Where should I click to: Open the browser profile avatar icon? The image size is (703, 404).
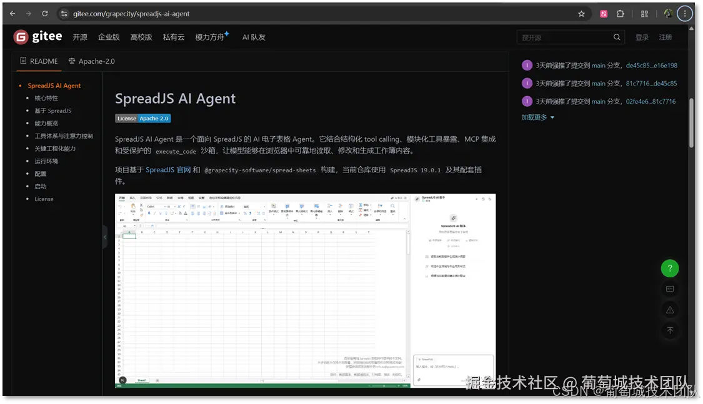[669, 13]
